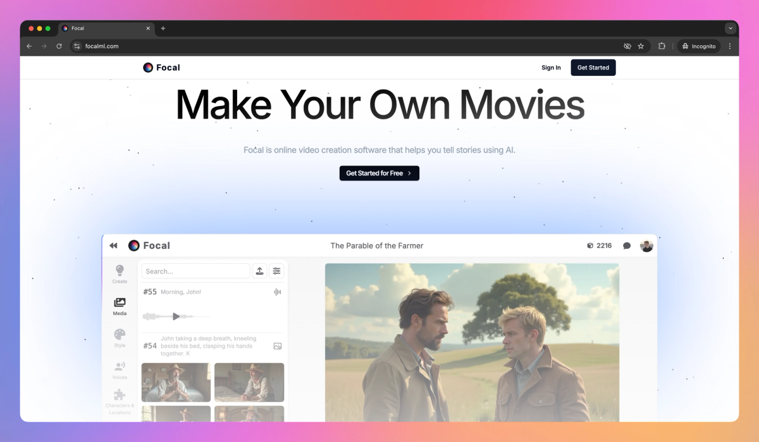Click the tracking protection eye icon
759x442 pixels.
pos(627,46)
